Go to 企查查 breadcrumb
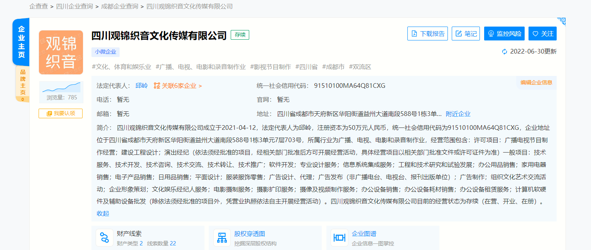This screenshot has width=591, height=250. (x=38, y=7)
